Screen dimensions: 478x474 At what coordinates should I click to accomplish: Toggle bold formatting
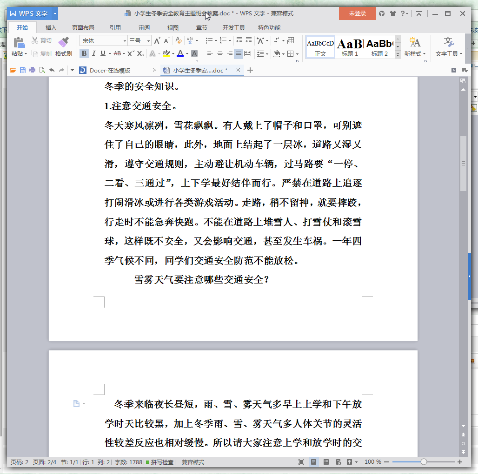pos(85,53)
